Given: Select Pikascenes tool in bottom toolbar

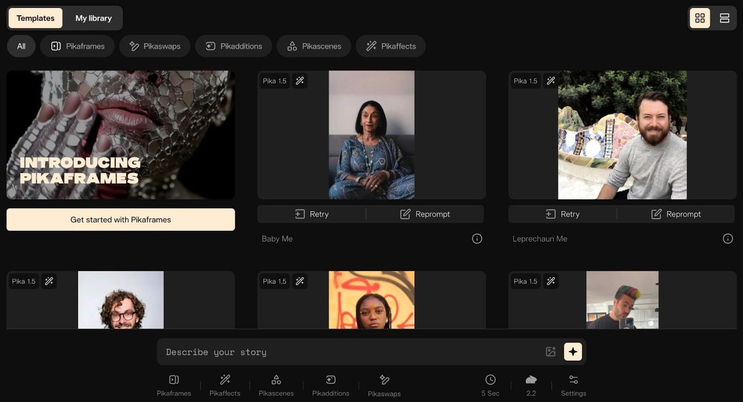Looking at the screenshot, I should click(x=276, y=386).
